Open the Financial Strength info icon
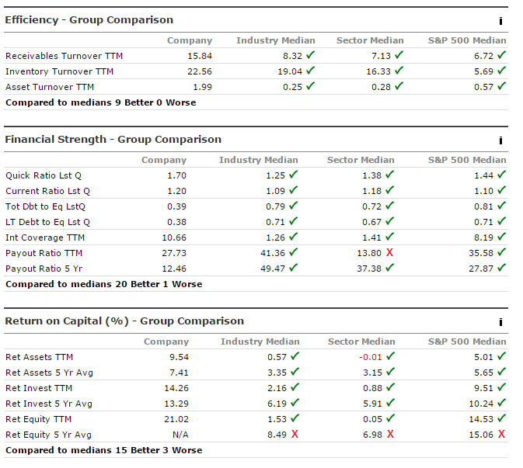Image resolution: width=523 pixels, height=468 pixels. pos(501,140)
